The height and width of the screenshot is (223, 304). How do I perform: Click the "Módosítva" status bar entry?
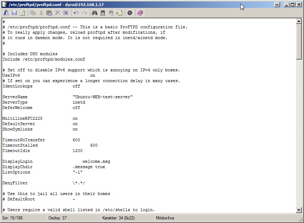click(x=165, y=218)
